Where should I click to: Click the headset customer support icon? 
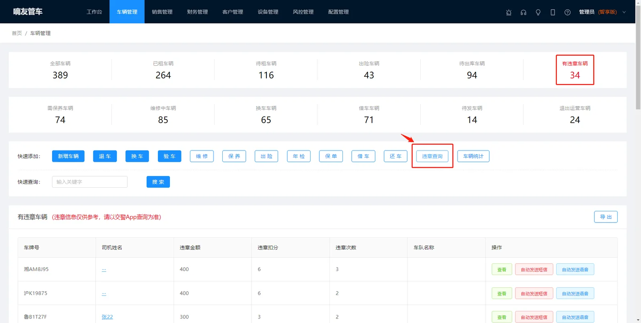coord(523,12)
